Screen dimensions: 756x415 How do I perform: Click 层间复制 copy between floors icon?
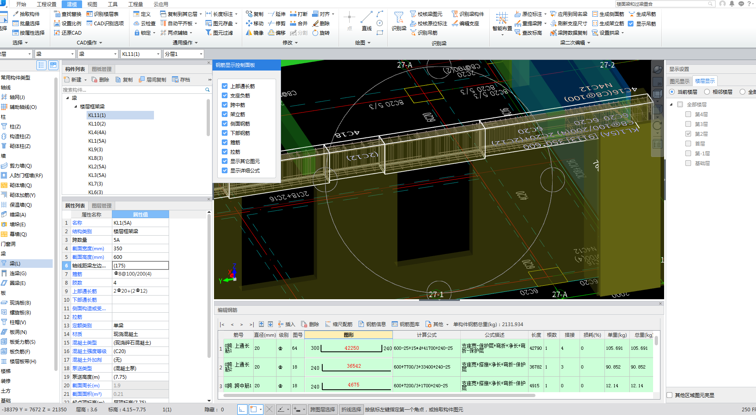(x=152, y=79)
